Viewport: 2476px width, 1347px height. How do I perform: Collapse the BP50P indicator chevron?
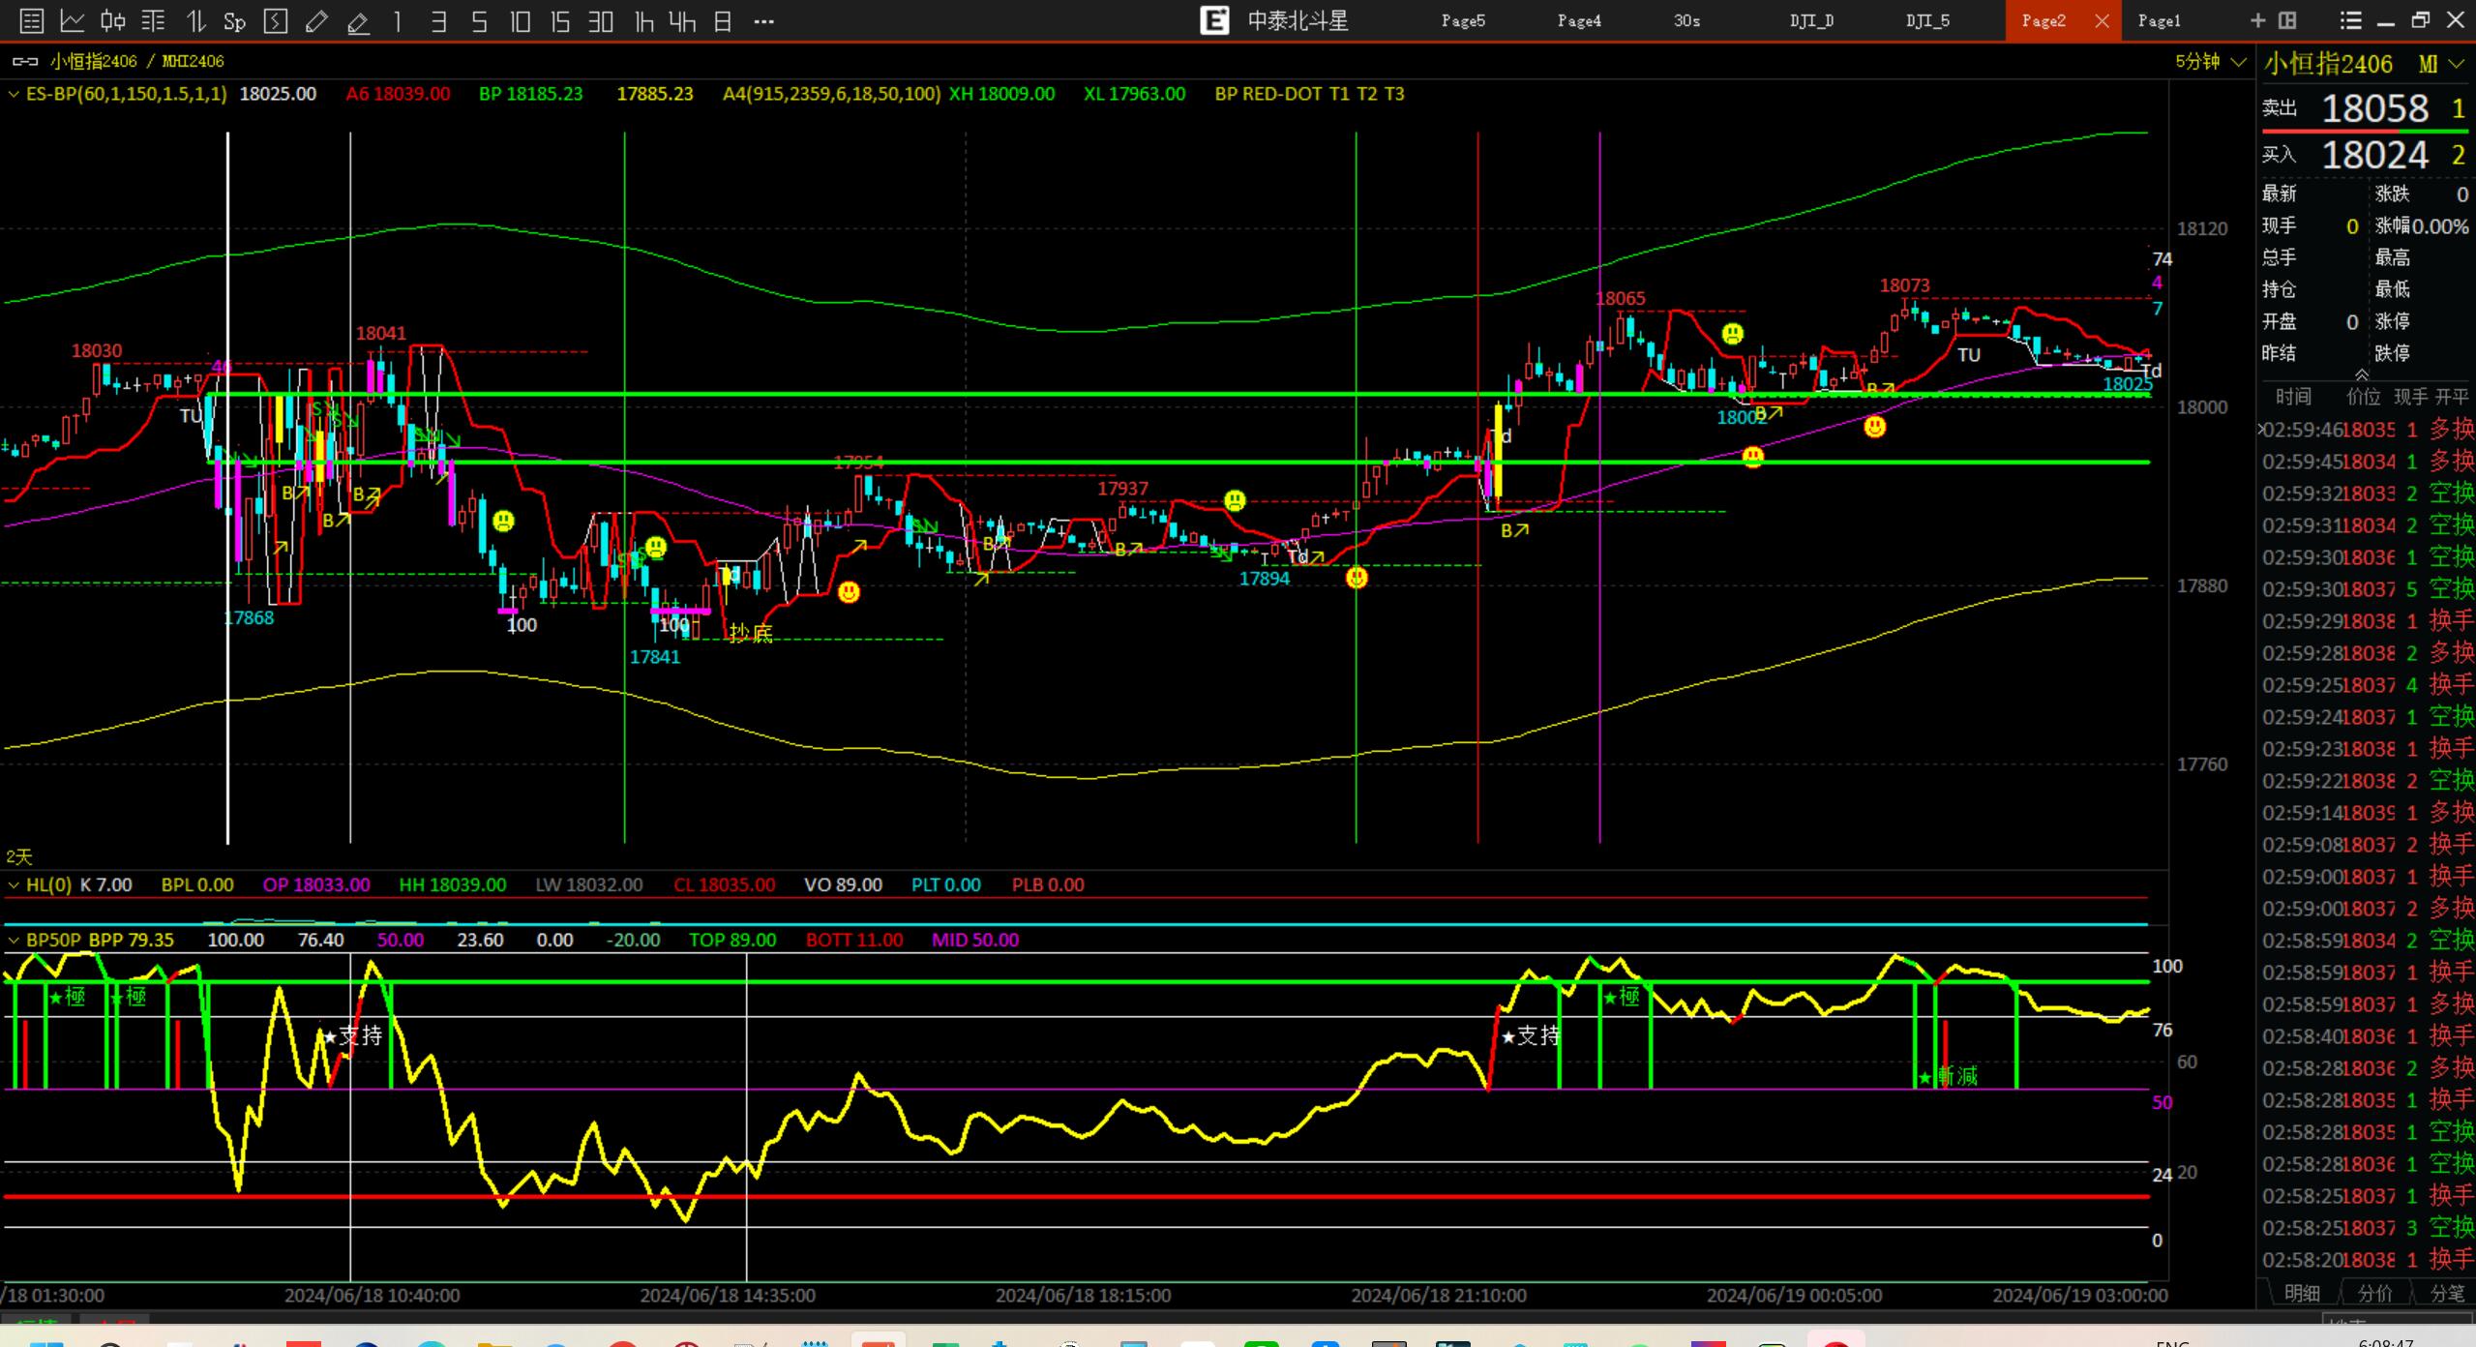(14, 940)
